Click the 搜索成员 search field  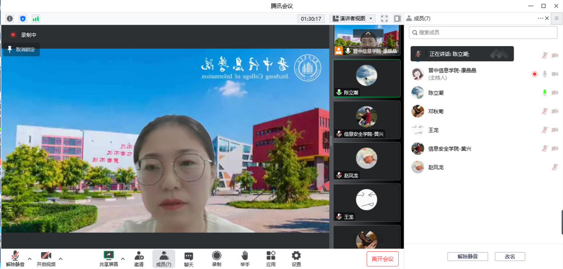(x=483, y=32)
